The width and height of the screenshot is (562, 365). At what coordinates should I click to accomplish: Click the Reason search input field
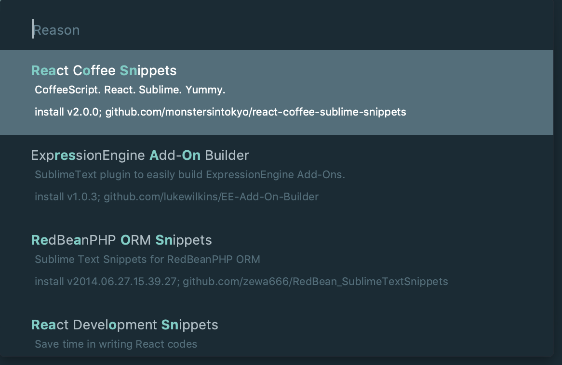coord(145,30)
